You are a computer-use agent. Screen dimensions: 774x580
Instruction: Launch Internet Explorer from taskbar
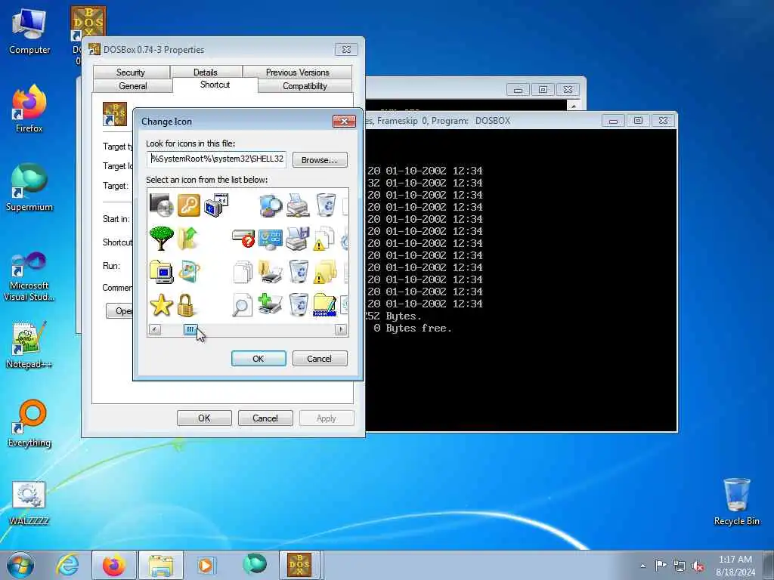tap(67, 565)
